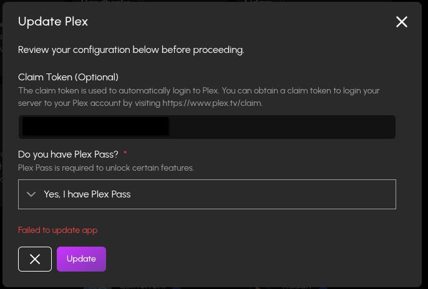Image resolution: width=428 pixels, height=289 pixels.
Task: Click the "Update Plex" dialog title
Action: pos(53,22)
